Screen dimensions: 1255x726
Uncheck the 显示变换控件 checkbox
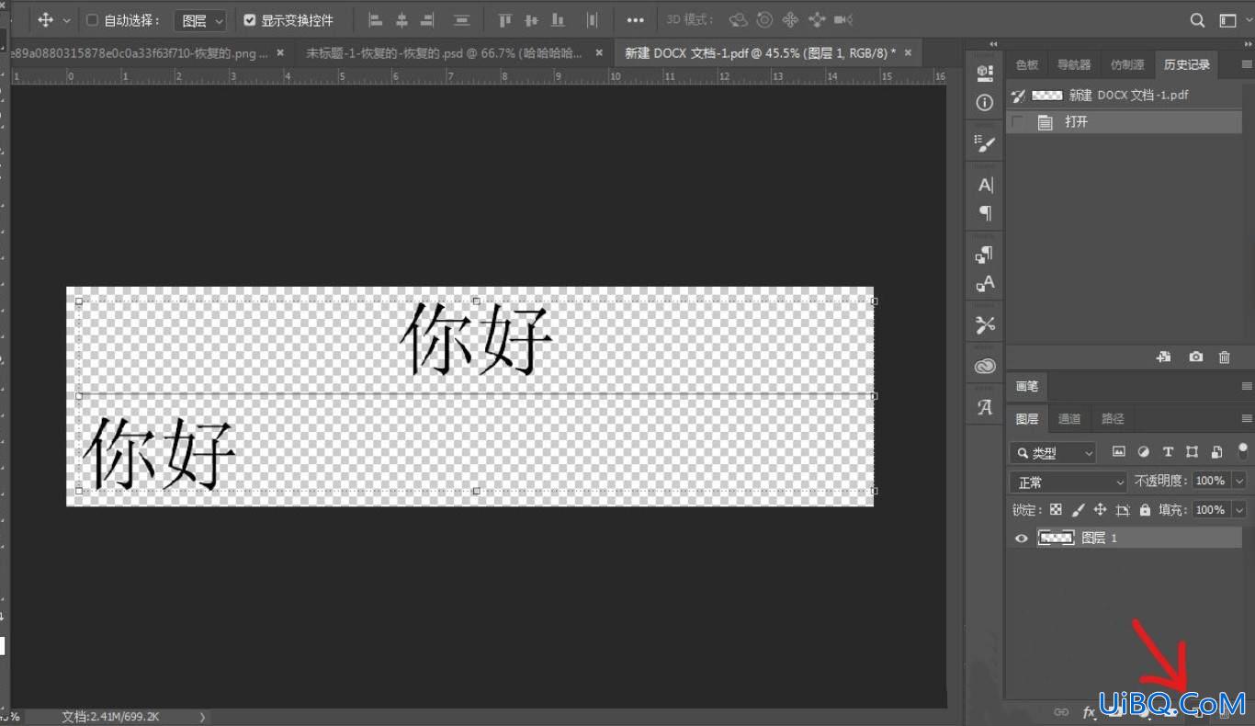pos(250,20)
